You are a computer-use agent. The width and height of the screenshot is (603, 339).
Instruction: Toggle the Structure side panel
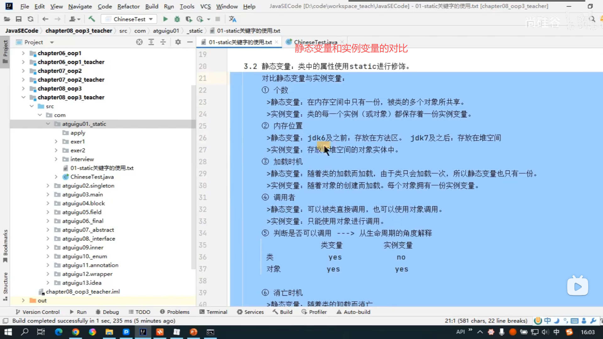coord(5,286)
